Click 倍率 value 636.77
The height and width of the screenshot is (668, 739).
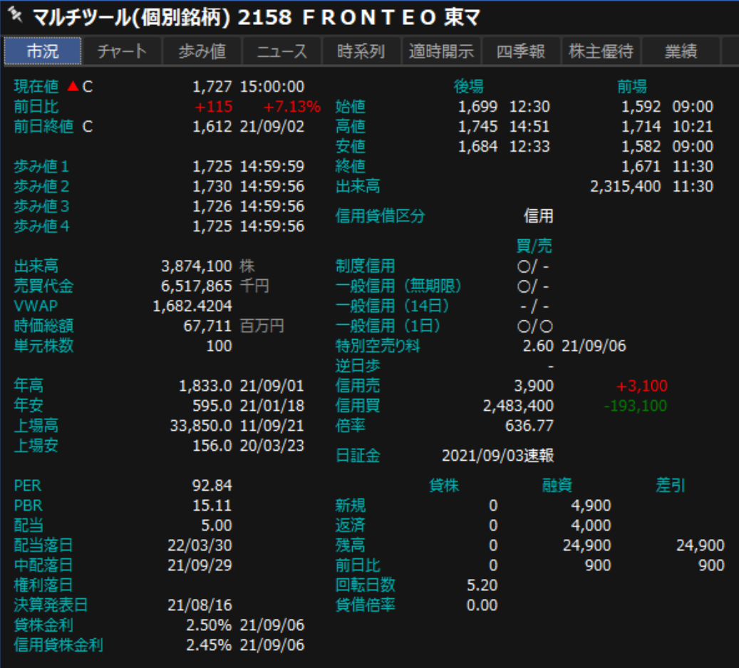[x=529, y=426]
